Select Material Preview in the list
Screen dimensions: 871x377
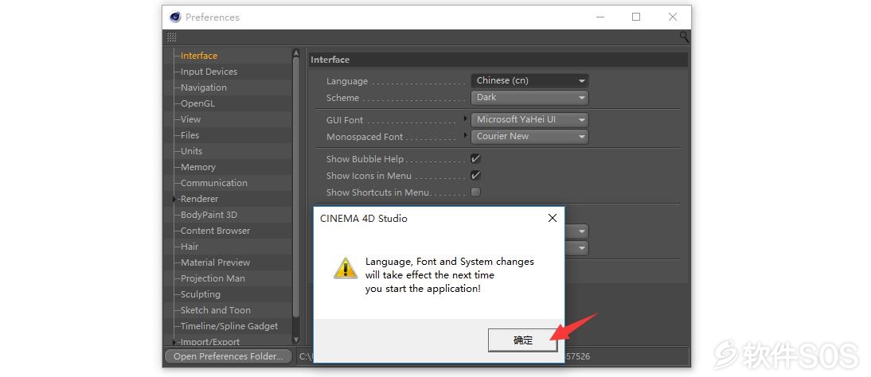(x=215, y=262)
